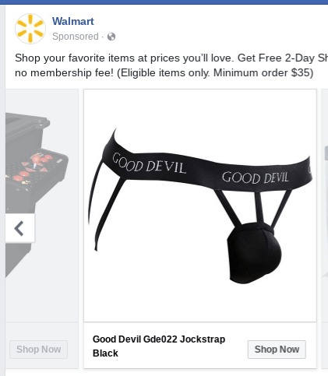The height and width of the screenshot is (376, 328).
Task: Click the Minimum order $35 disclaimer text
Action: (263, 72)
